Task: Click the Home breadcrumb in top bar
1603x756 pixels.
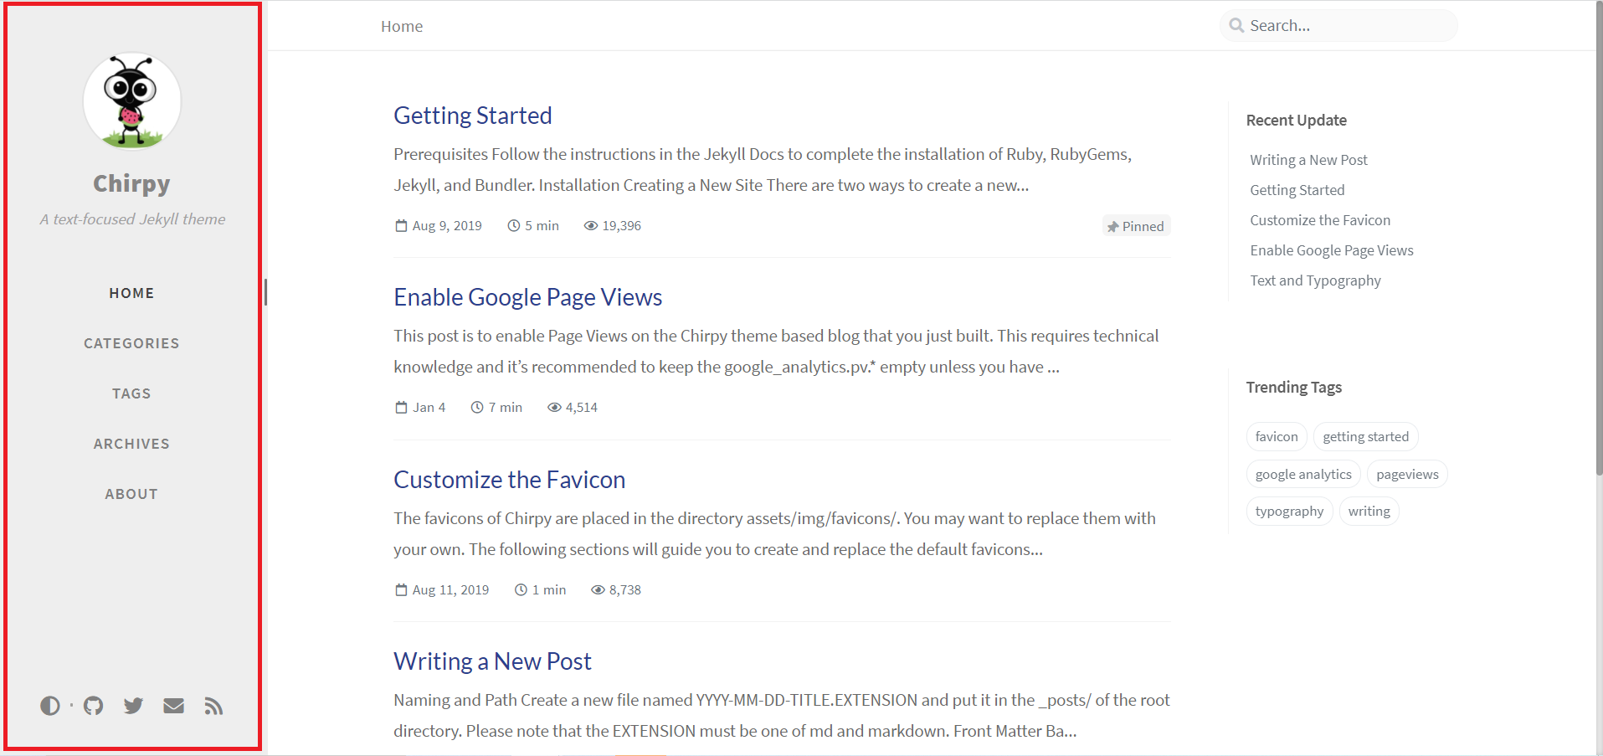Action: (402, 27)
